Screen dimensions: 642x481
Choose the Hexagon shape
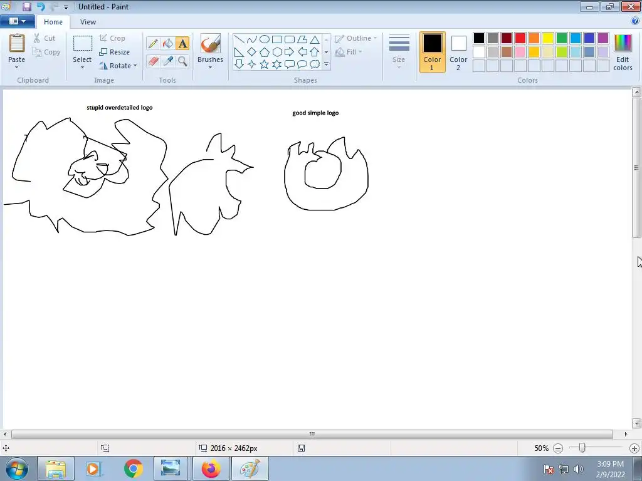pyautogui.click(x=276, y=52)
